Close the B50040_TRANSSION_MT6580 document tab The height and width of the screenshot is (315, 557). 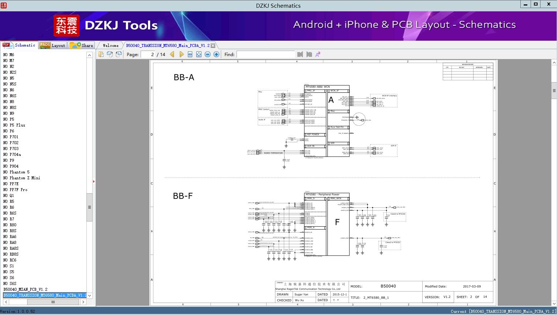213,46
